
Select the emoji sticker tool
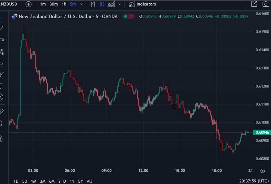pos(1,97)
